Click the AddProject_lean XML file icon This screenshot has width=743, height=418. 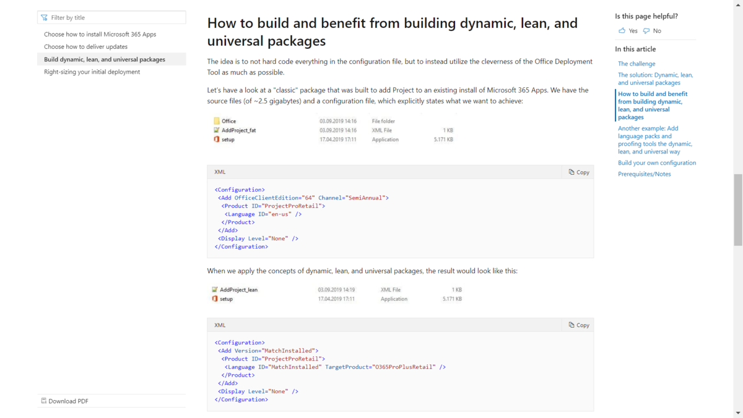215,289
